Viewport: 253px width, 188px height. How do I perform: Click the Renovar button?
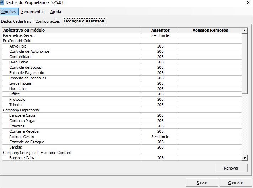click(x=231, y=168)
